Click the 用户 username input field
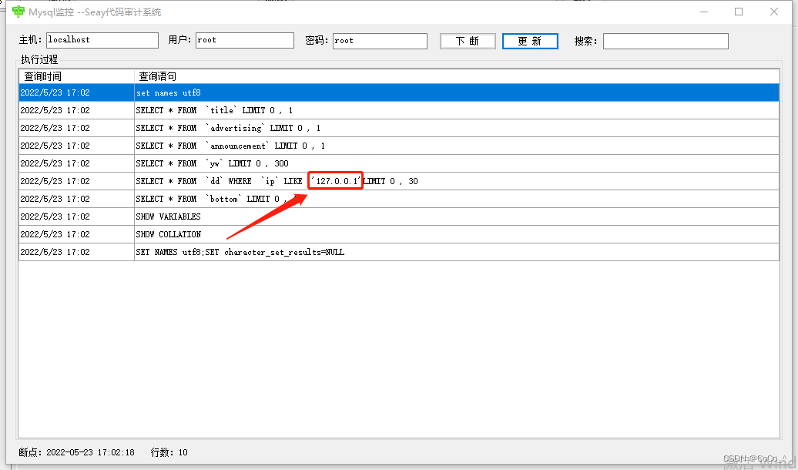This screenshot has width=798, height=470. point(245,40)
